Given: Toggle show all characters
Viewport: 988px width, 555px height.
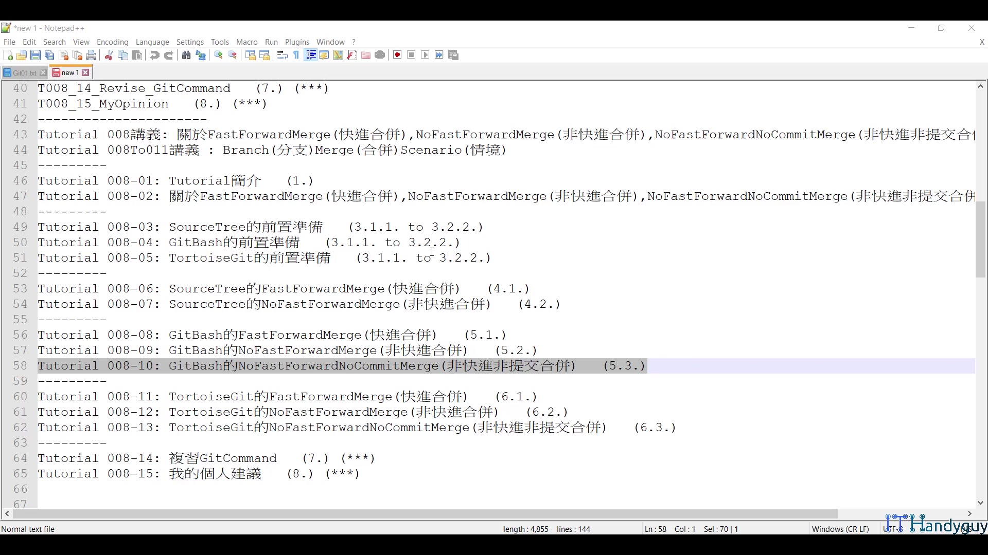Looking at the screenshot, I should pos(296,55).
